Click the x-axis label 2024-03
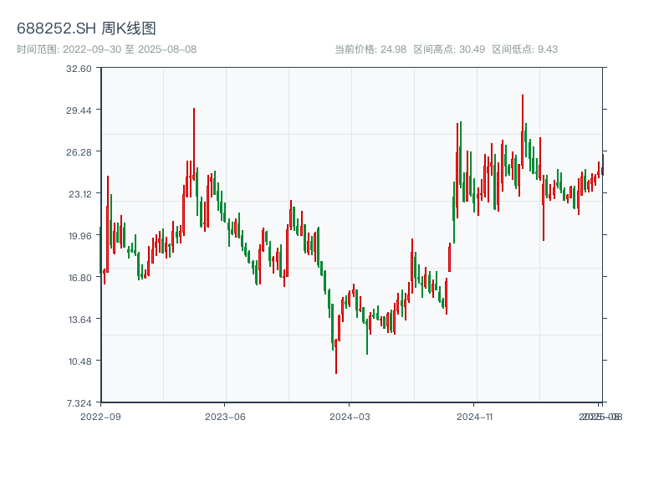This screenshot has width=669, height=502. (350, 417)
